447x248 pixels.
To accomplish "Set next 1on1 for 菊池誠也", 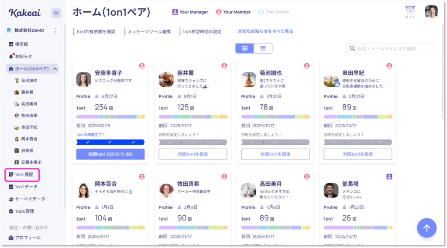I will (x=275, y=154).
